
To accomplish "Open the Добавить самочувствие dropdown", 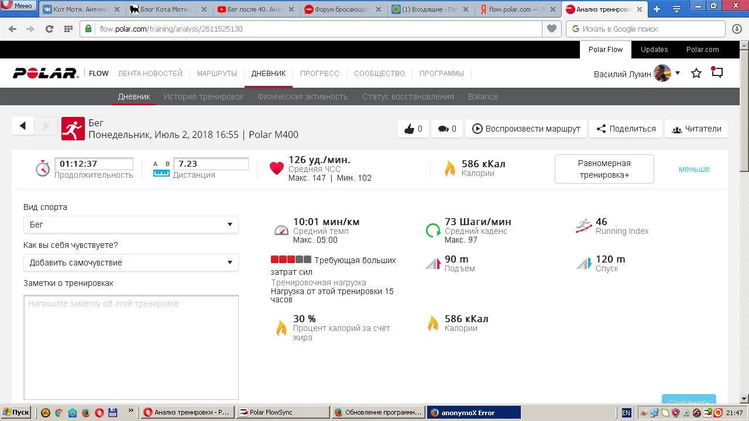I will (x=130, y=263).
